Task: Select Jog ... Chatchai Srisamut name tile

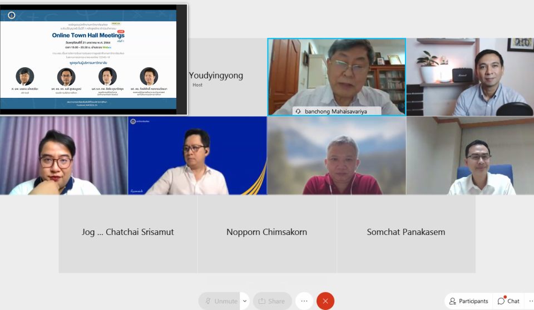Action: (128, 233)
